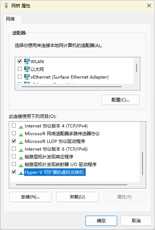Click the 以太网 adapter icon
The image size is (155, 230).
pos(27,69)
